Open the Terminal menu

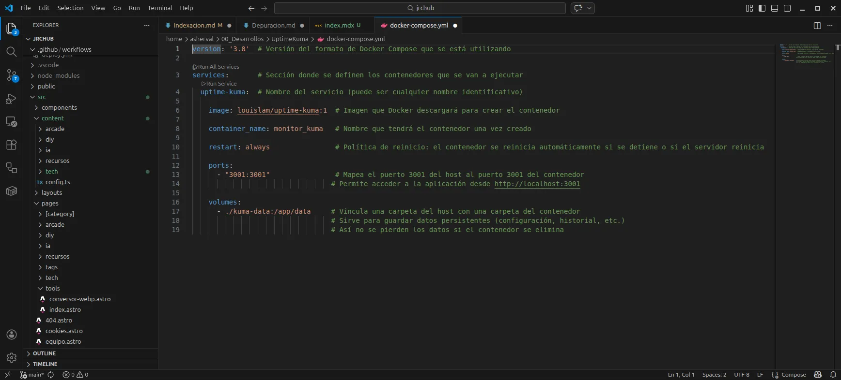tap(160, 8)
